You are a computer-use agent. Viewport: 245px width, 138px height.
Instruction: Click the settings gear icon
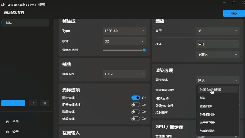click(7, 132)
